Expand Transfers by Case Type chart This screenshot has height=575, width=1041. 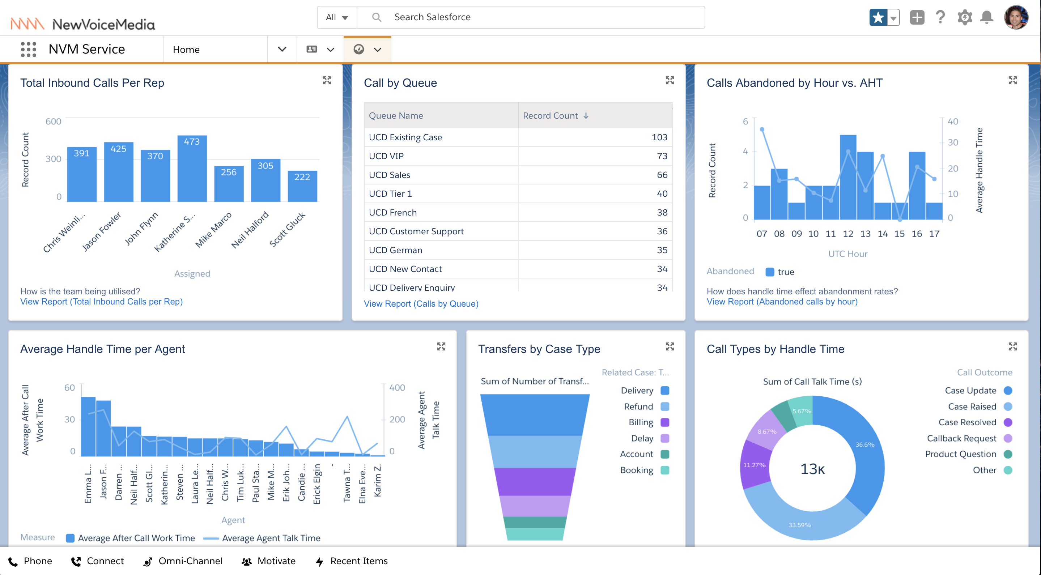[x=670, y=346]
